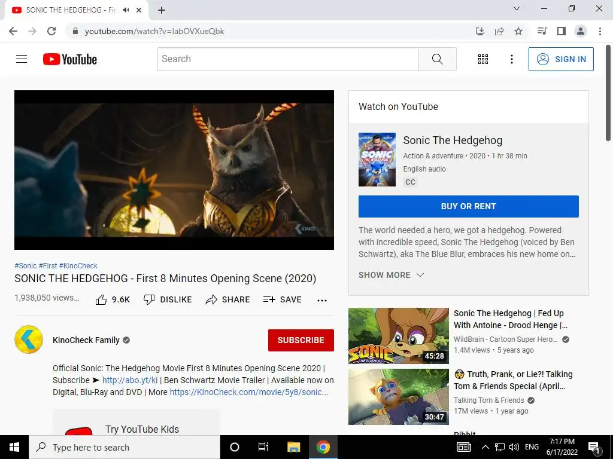Open Chrome three-dot menu
613x459 pixels.
click(600, 31)
